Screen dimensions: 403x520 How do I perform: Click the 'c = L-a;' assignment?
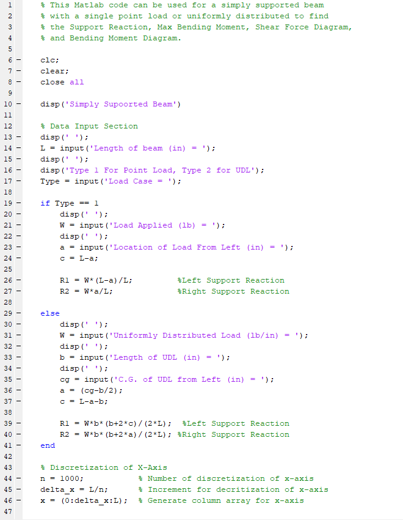coord(79,258)
